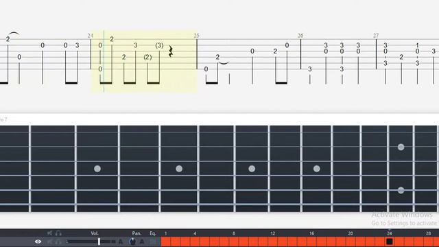439x247 pixels.
Task: Click the measure number '24' label on the score
Action: coord(90,36)
